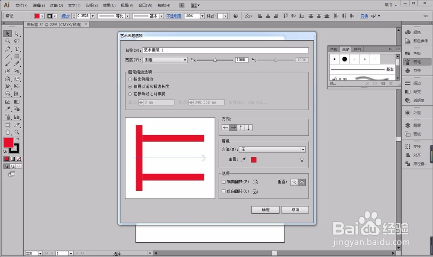
Task: Click the 确定 button
Action: click(265, 210)
